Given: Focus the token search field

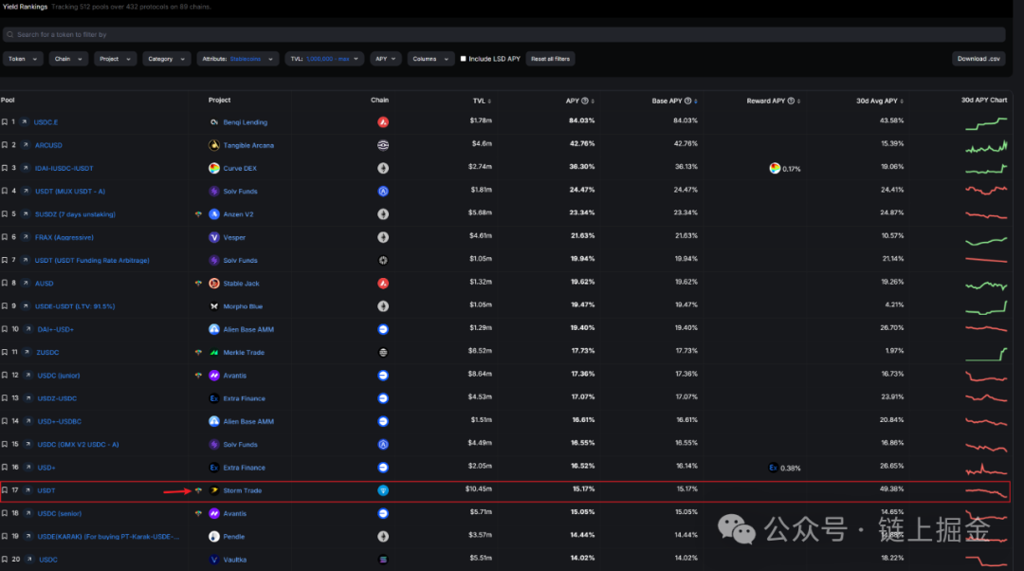Looking at the screenshot, I should click(504, 35).
